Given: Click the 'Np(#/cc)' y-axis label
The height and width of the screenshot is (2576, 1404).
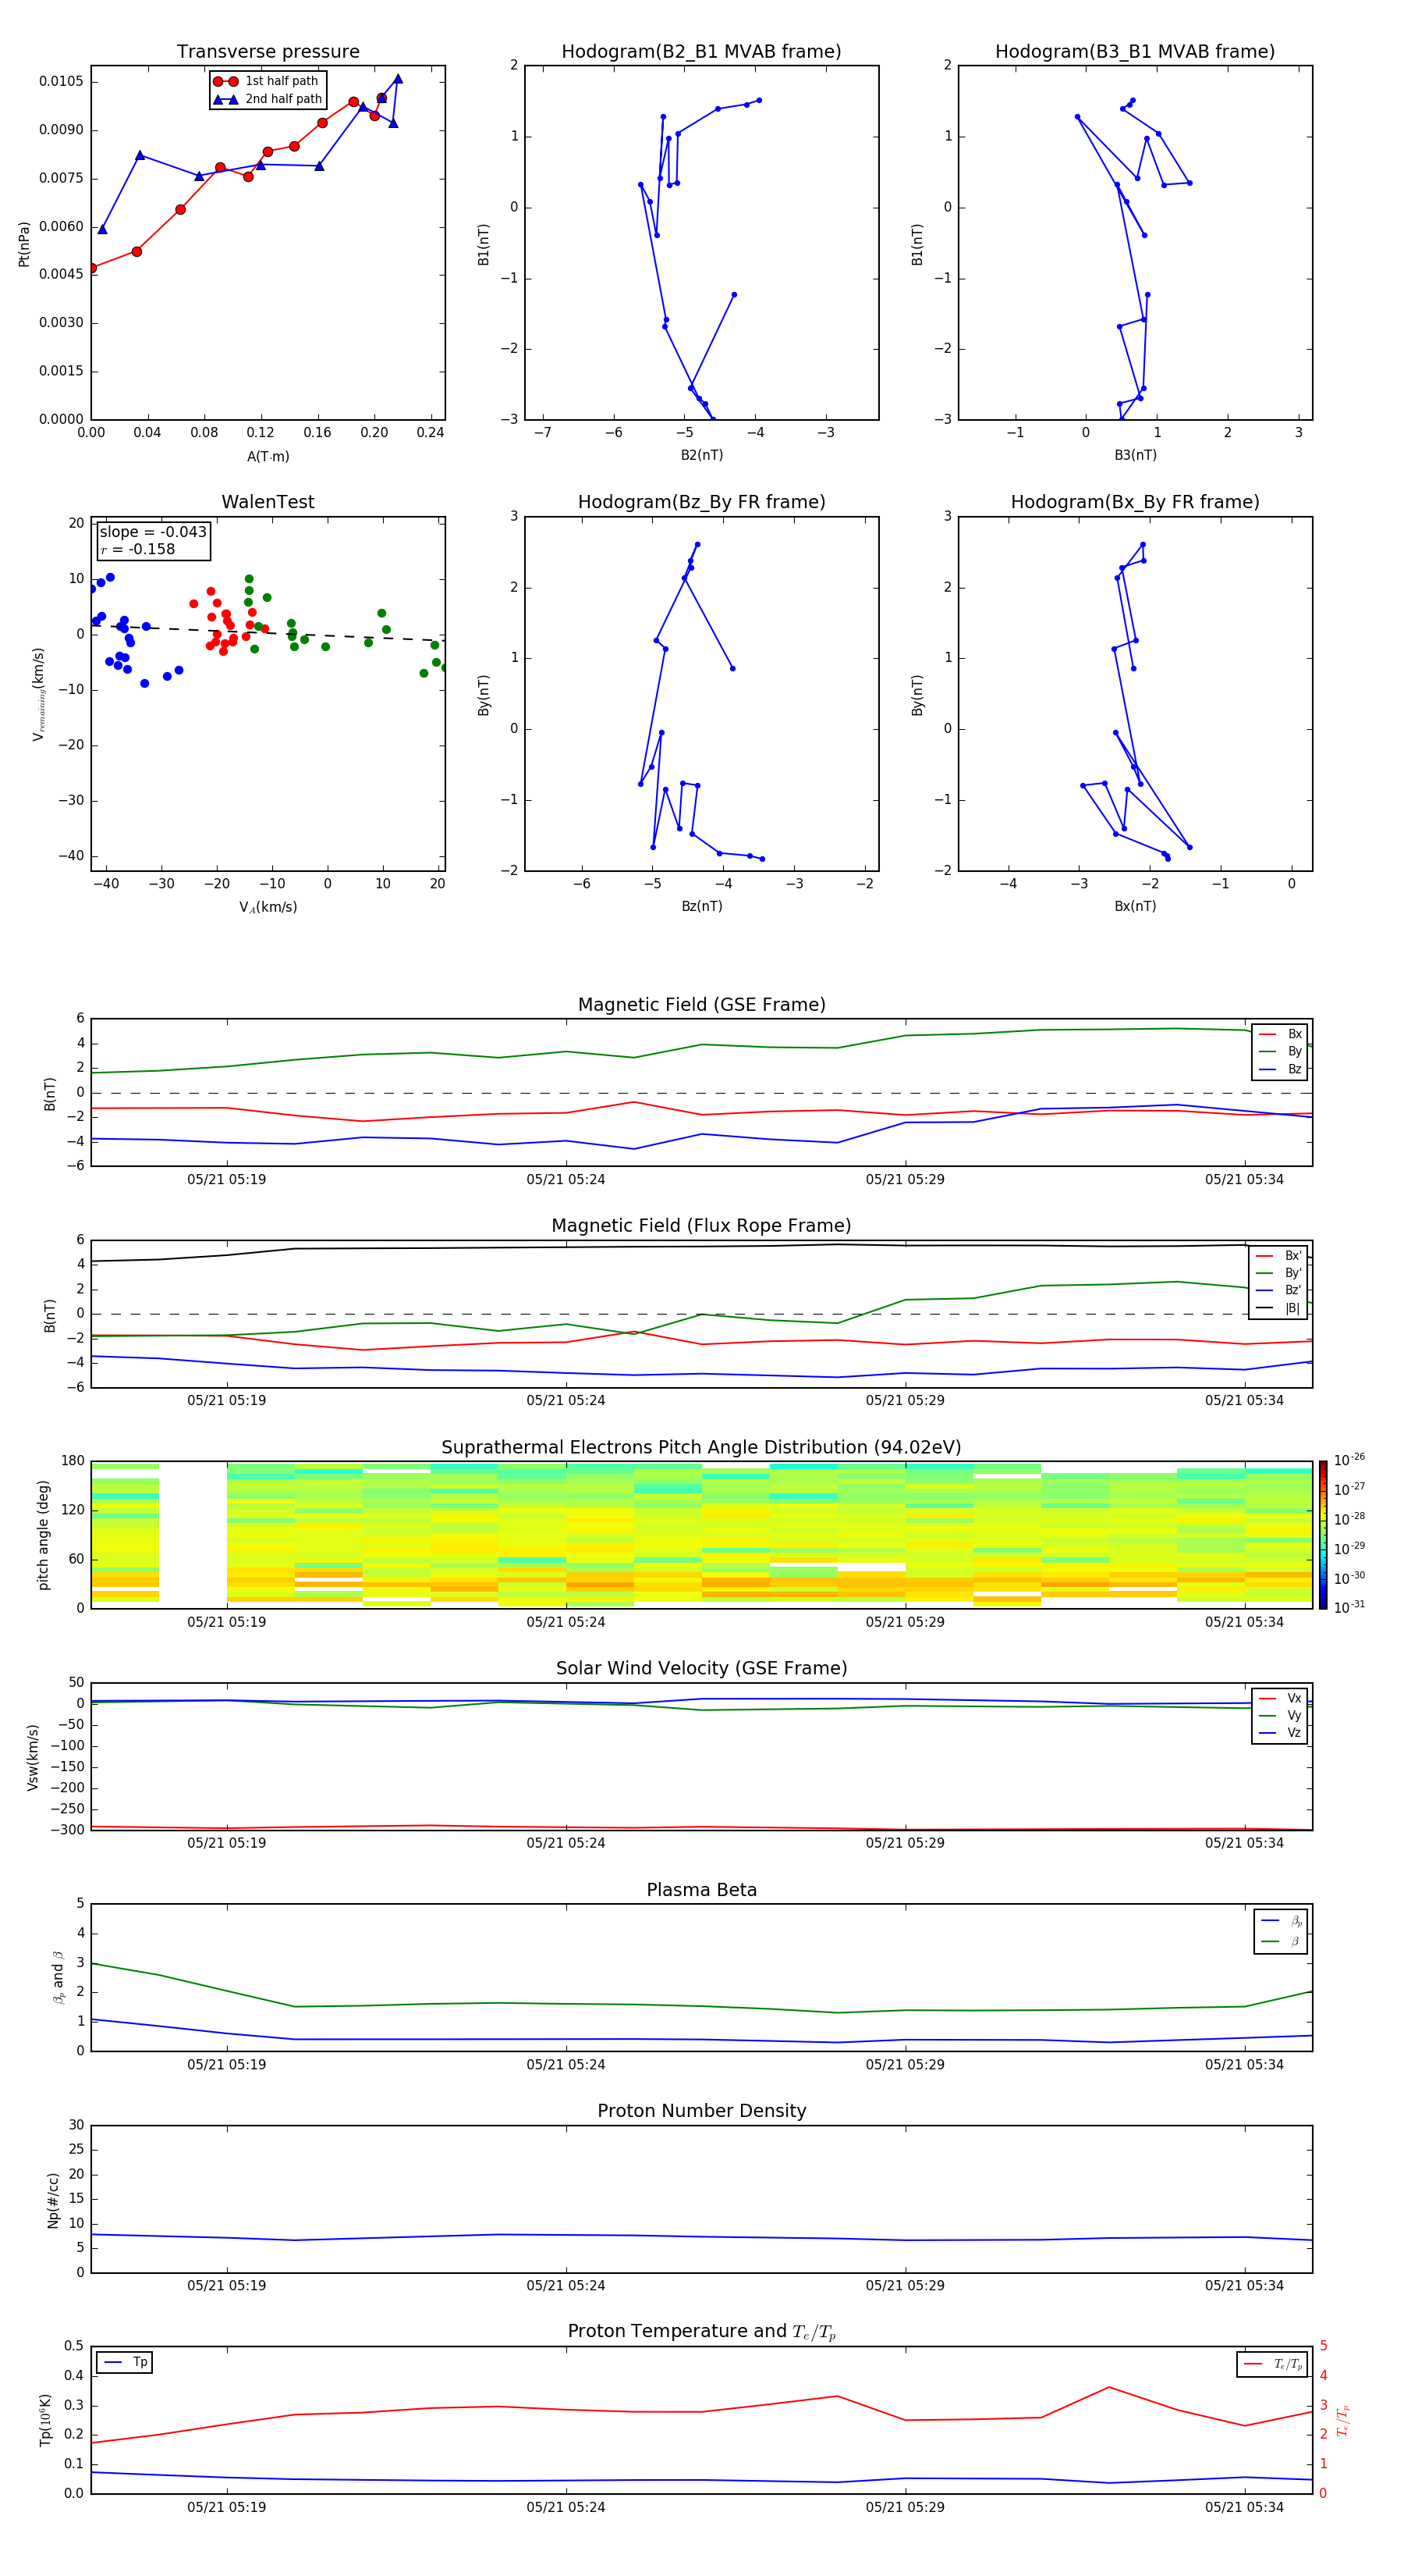Looking at the screenshot, I should click(x=53, y=2200).
